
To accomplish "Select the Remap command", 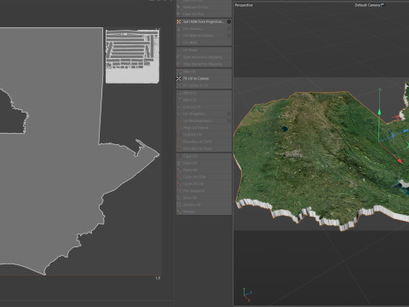I will point(204,211).
